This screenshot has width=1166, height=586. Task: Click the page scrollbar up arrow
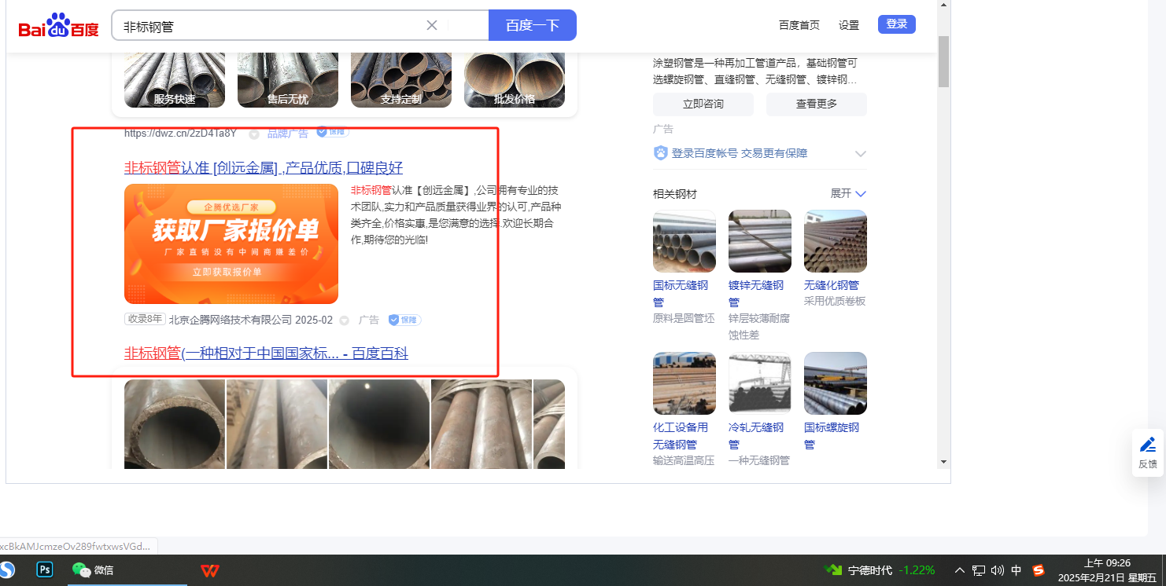click(944, 5)
